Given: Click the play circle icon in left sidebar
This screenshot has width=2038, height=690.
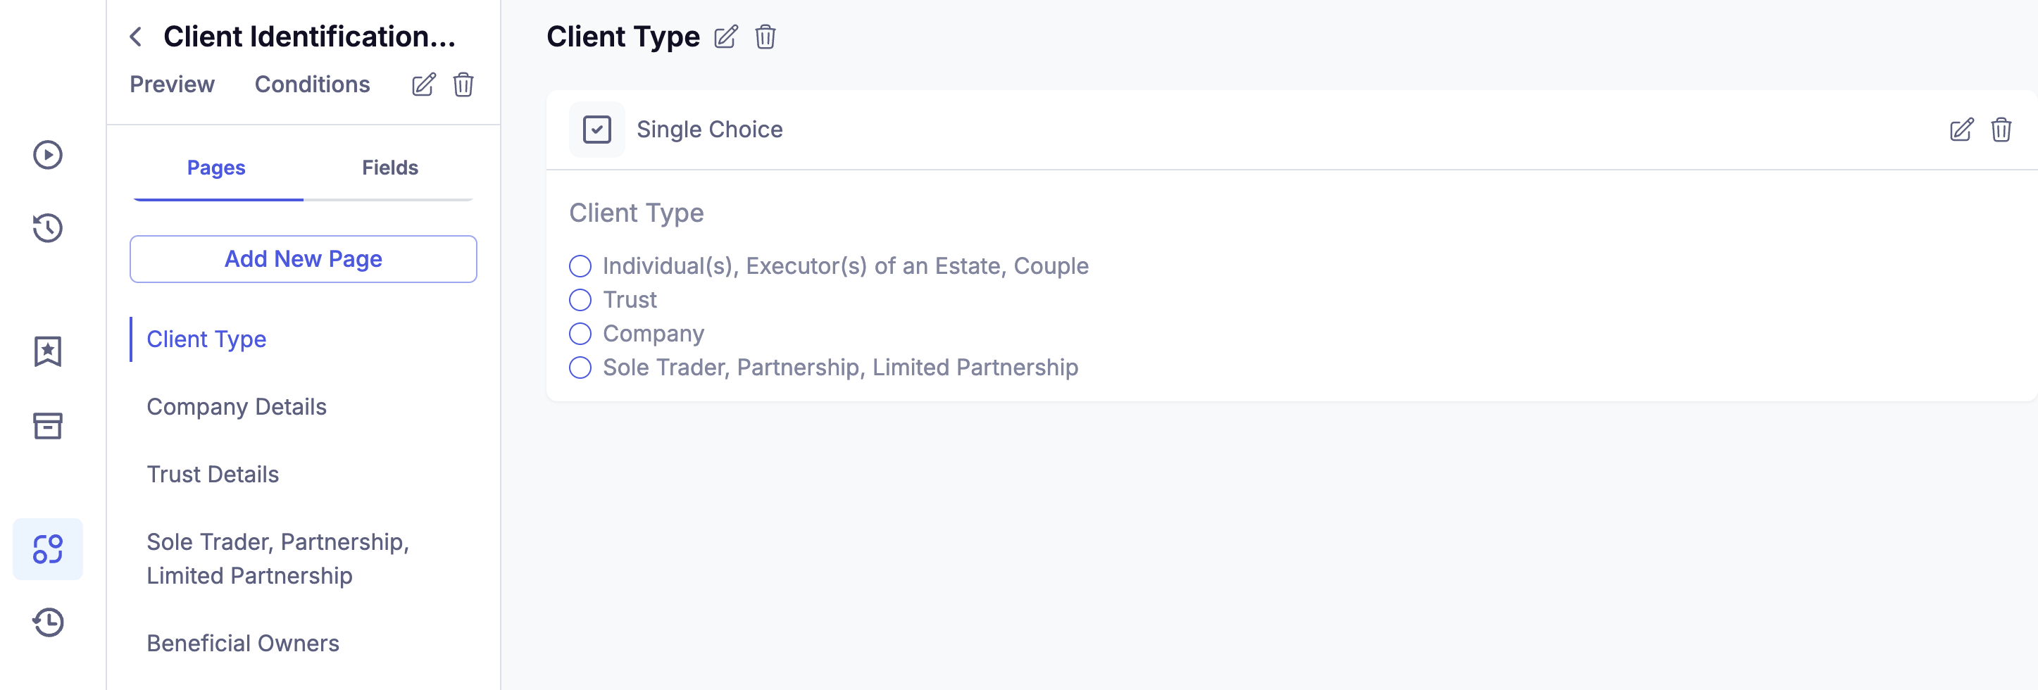Looking at the screenshot, I should [47, 154].
